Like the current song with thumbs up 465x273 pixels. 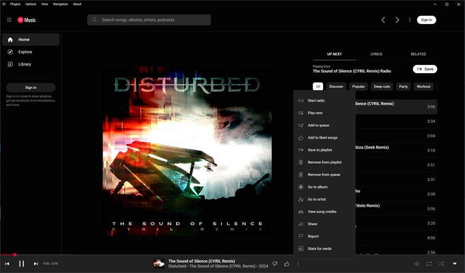(x=287, y=263)
